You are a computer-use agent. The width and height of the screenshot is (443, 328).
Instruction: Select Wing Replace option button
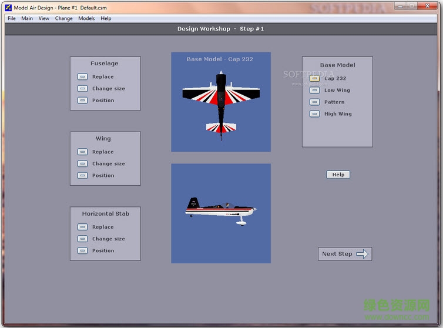82,152
